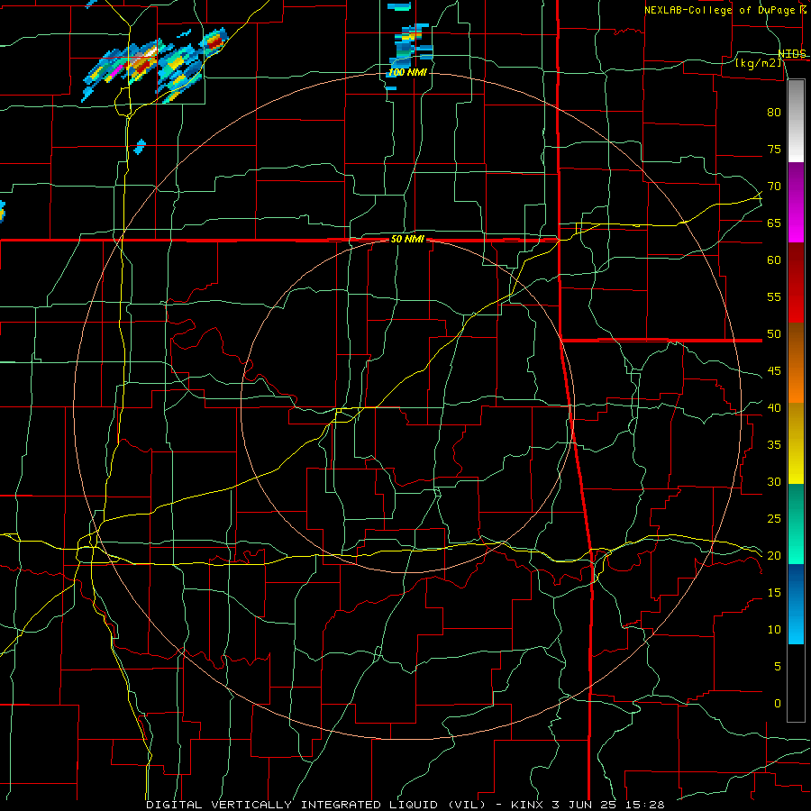Pick the white-gray segment of the VIL color bar
The height and width of the screenshot is (811, 811).
tap(796, 121)
